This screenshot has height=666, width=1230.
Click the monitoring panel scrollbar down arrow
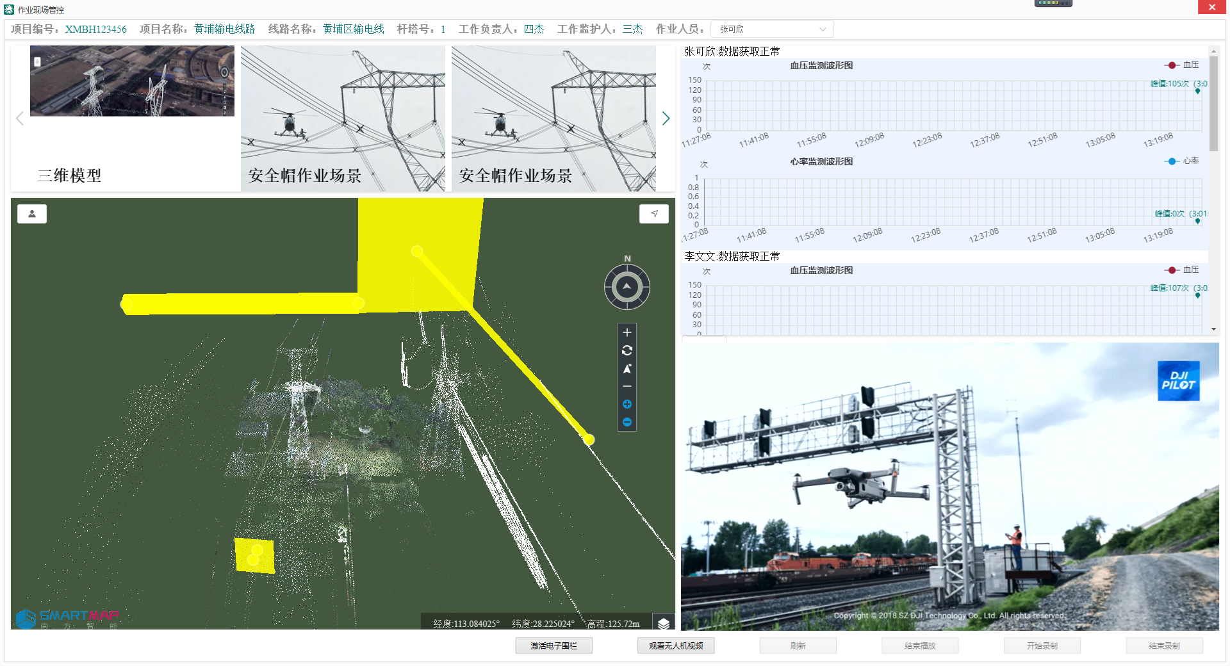1213,329
